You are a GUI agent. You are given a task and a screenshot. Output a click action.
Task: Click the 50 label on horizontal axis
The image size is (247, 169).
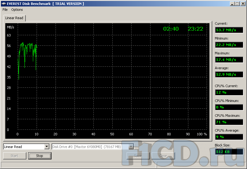[112, 134]
